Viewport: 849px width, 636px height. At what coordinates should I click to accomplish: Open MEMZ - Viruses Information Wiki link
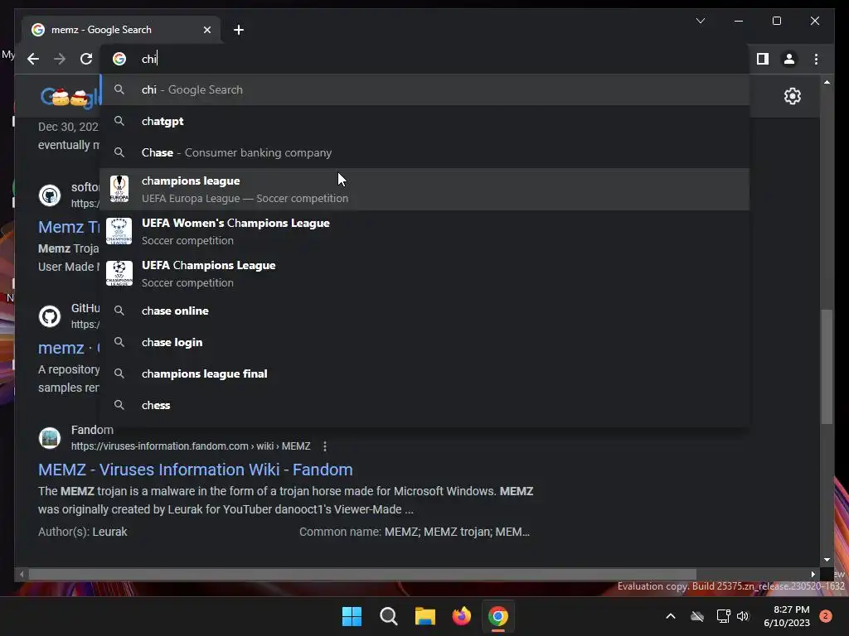[x=195, y=470]
